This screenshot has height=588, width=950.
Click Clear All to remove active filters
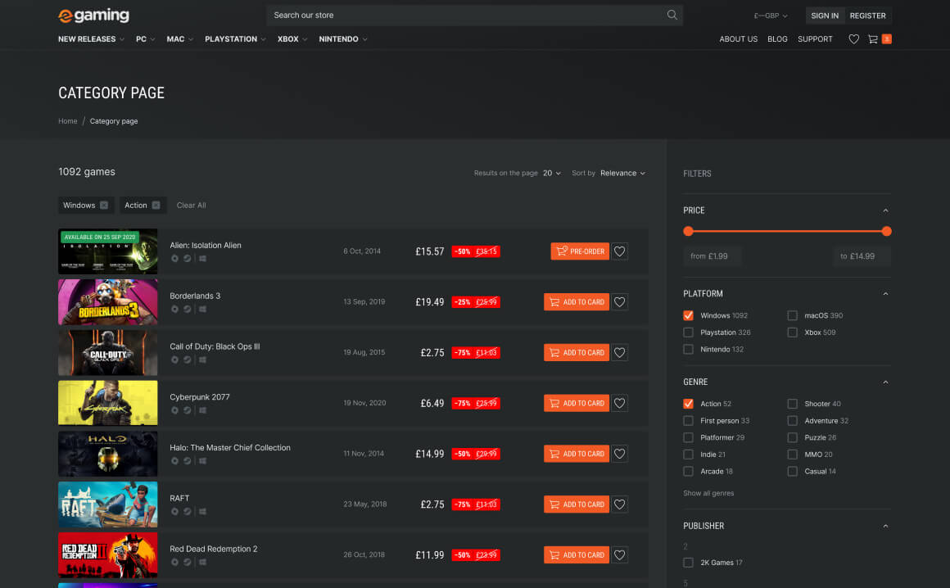tap(191, 205)
